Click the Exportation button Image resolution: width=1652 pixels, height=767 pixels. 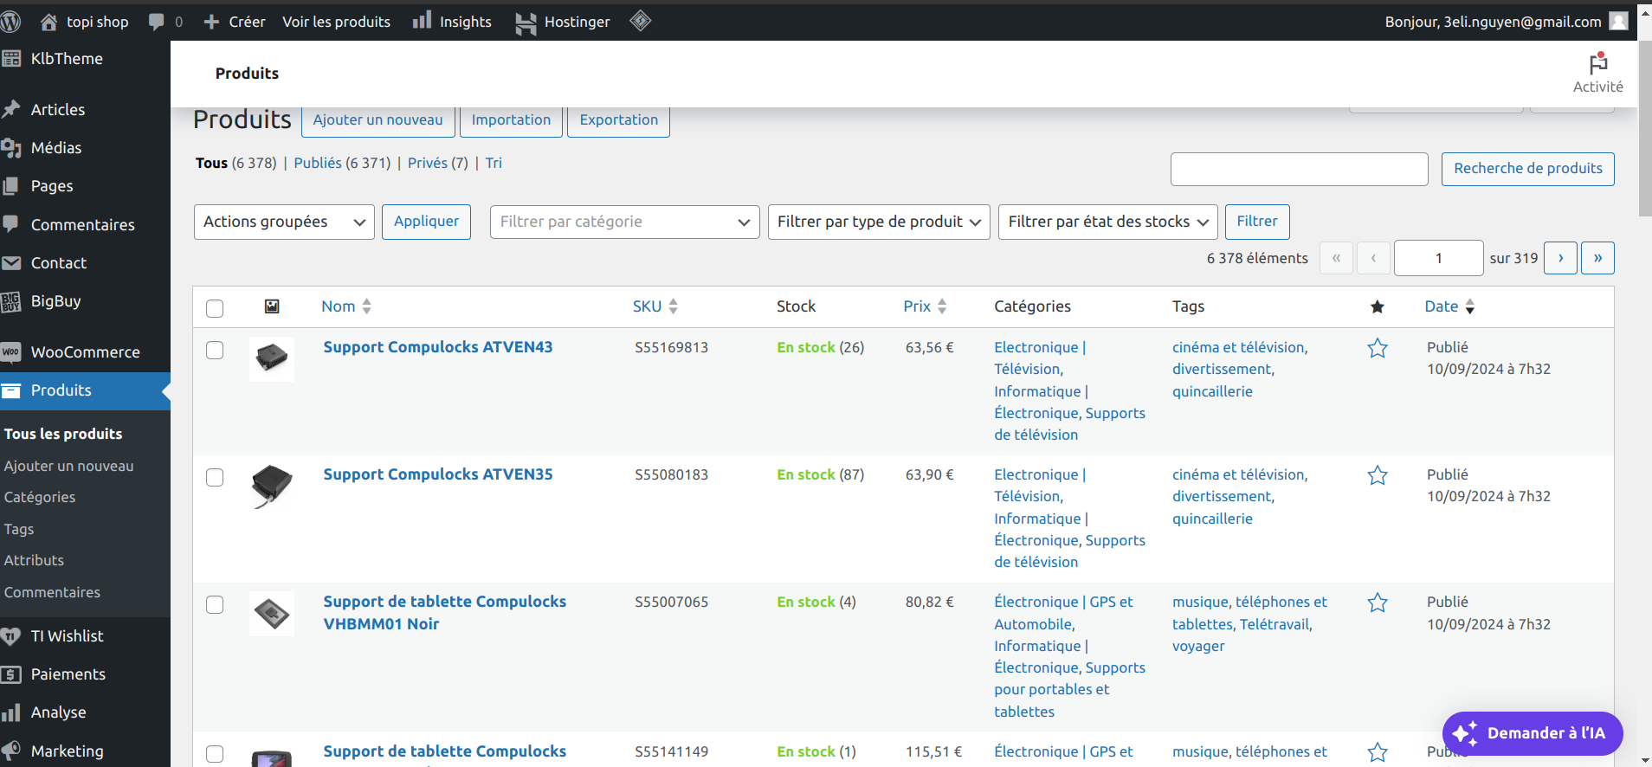pos(618,120)
